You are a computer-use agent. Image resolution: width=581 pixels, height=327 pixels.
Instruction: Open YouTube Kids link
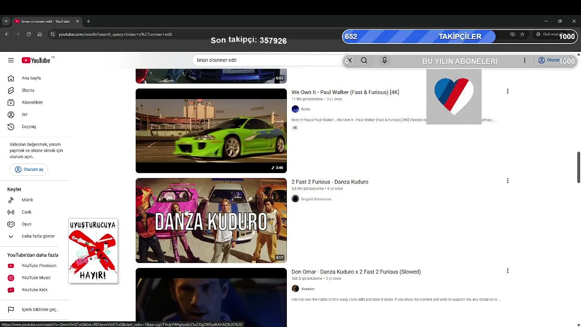(x=35, y=290)
